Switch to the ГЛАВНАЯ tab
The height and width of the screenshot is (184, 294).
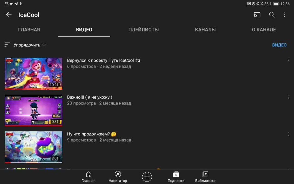pos(29,30)
